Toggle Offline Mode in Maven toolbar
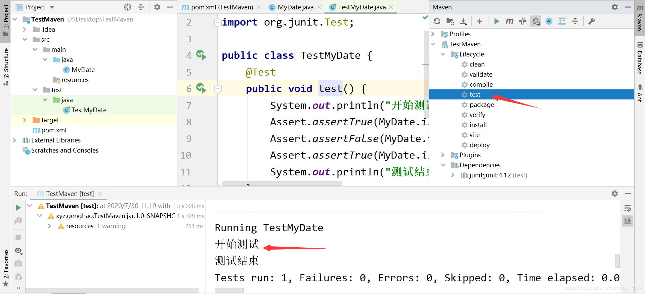Screen dimensions: 645x294 [x=523, y=21]
